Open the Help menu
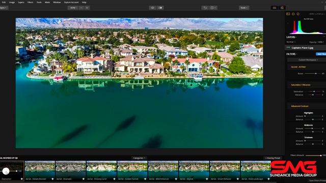Screen dimensions: 326x183 (84, 2)
